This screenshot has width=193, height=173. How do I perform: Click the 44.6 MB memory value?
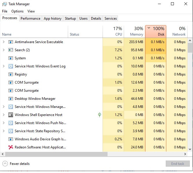click(x=137, y=99)
